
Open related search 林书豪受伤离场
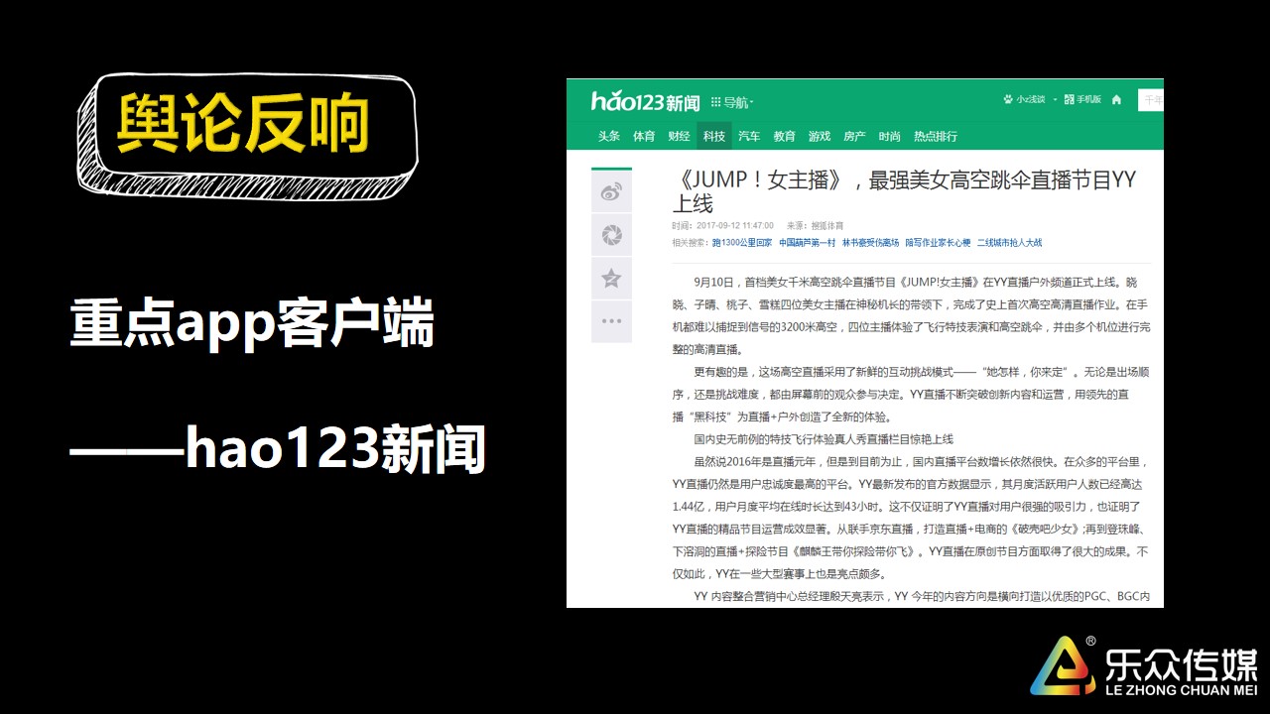pos(871,242)
